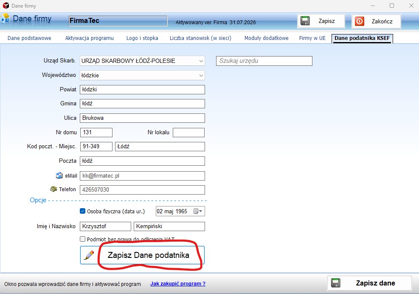Enable Podmiot bez prawa do odliczenia VAT

tap(83, 239)
